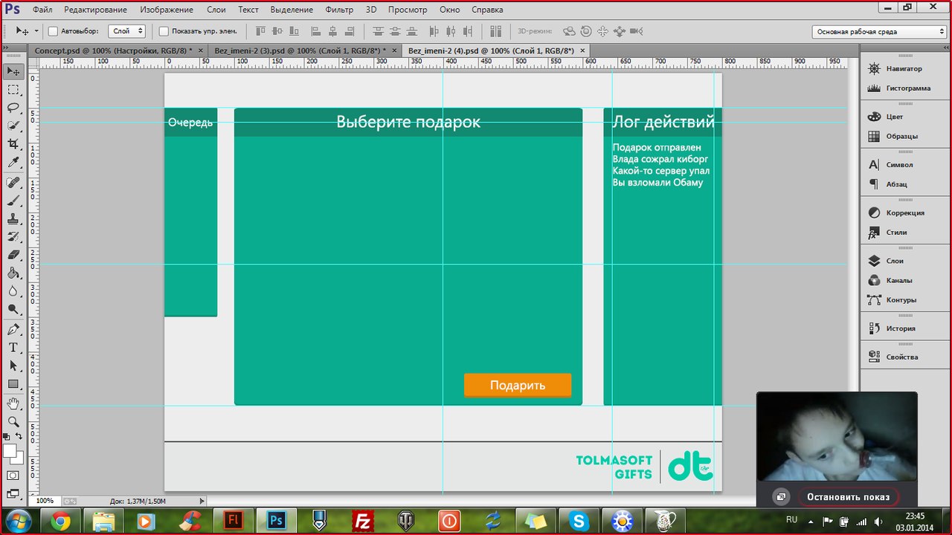Viewport: 952px width, 535px height.
Task: Open the Изображение menu
Action: pyautogui.click(x=167, y=10)
